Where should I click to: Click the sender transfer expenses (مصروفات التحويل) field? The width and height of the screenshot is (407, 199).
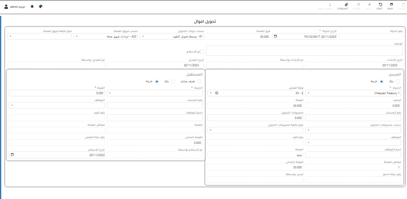tap(255, 118)
